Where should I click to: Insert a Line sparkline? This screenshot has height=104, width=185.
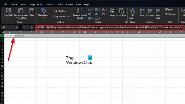tap(142, 12)
